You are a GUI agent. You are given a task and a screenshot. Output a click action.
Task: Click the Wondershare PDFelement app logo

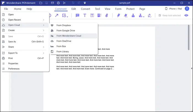3,3
